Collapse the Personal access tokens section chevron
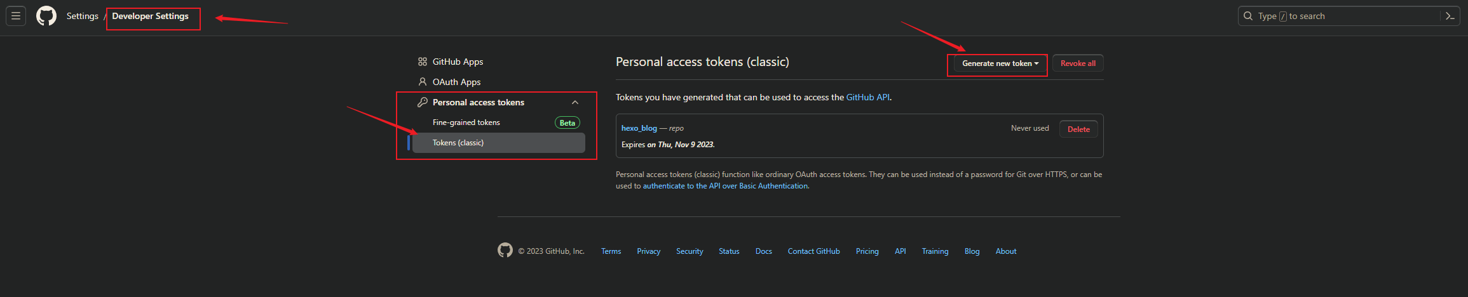This screenshot has height=297, width=1468. tap(575, 102)
